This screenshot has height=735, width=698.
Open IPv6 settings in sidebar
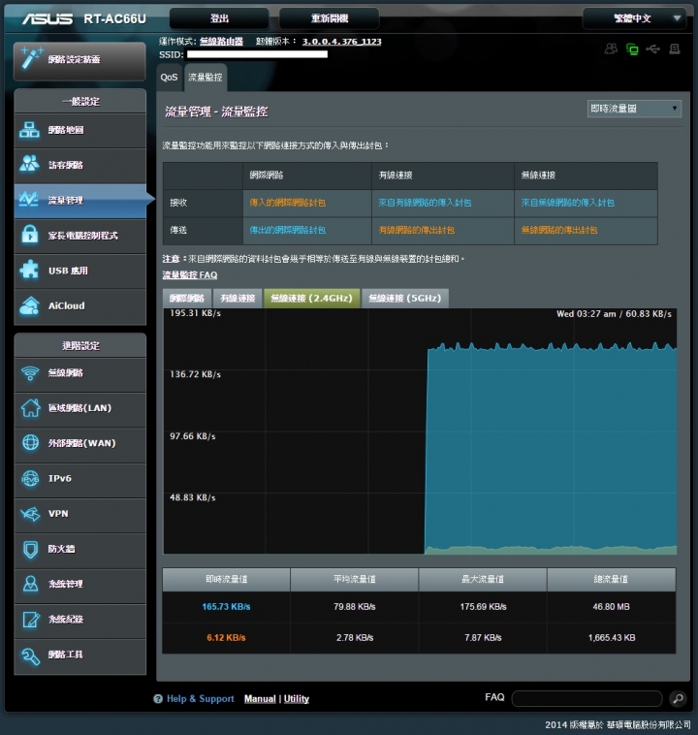point(79,479)
